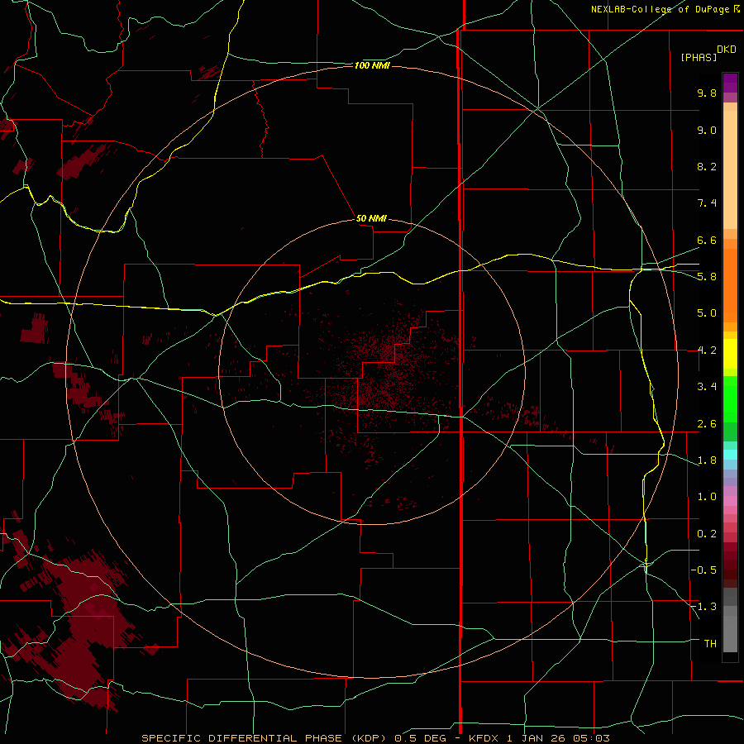Click the 8.2 scale value
This screenshot has height=744, width=744.
coord(707,166)
